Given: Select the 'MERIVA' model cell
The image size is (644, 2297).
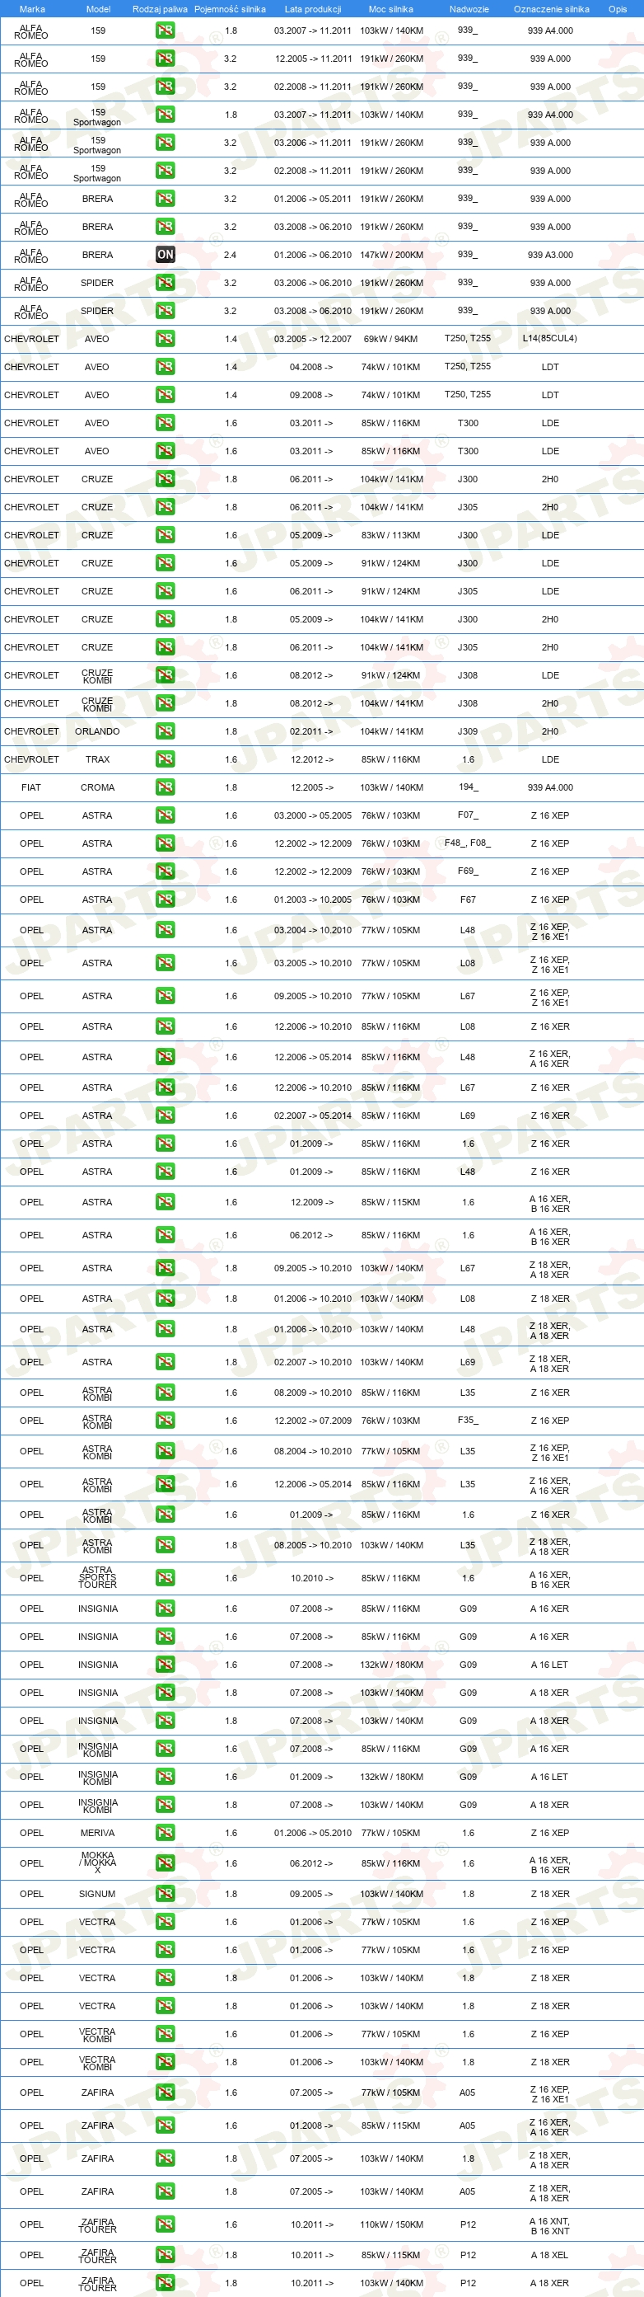Looking at the screenshot, I should coord(97,1833).
